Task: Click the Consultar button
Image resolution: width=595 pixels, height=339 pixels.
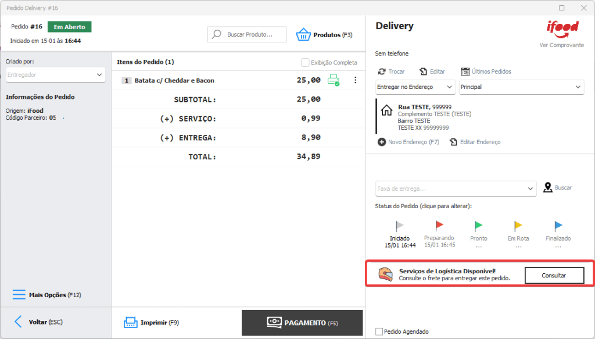Action: pos(554,276)
